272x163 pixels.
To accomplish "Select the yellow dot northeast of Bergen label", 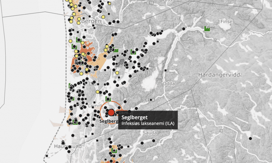I will 103,17.
